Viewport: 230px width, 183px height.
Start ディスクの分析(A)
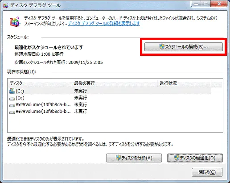(134, 158)
